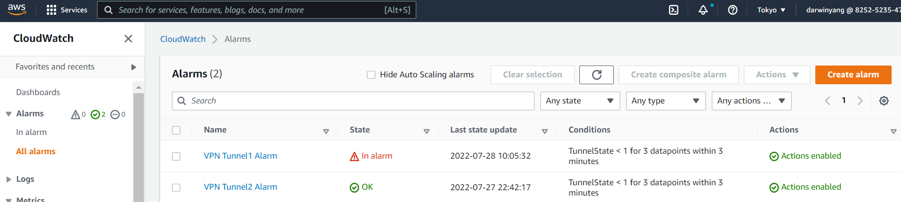Open alarm table settings gear
Screen dimensions: 901x202
[x=884, y=101]
